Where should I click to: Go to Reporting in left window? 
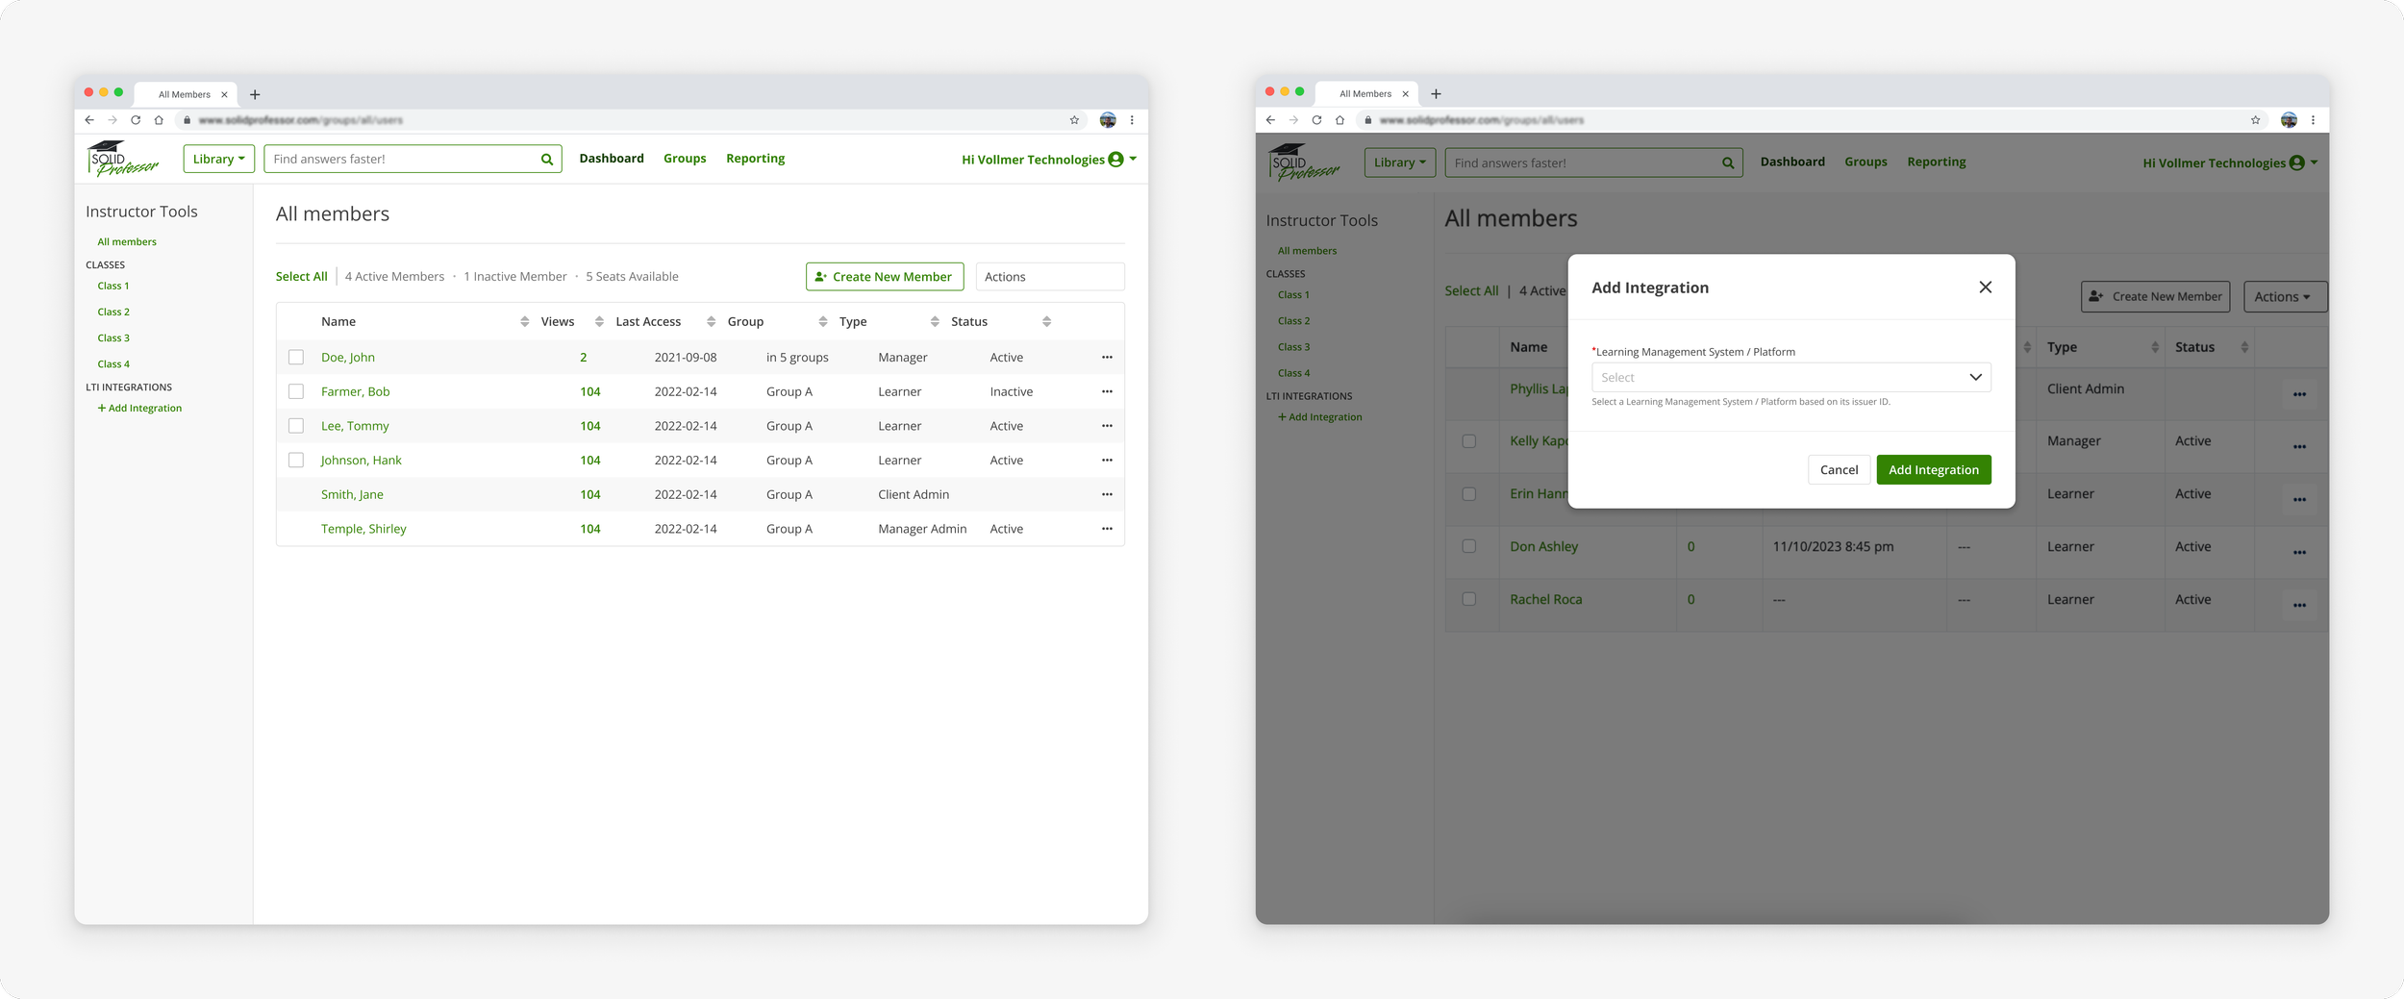755,159
